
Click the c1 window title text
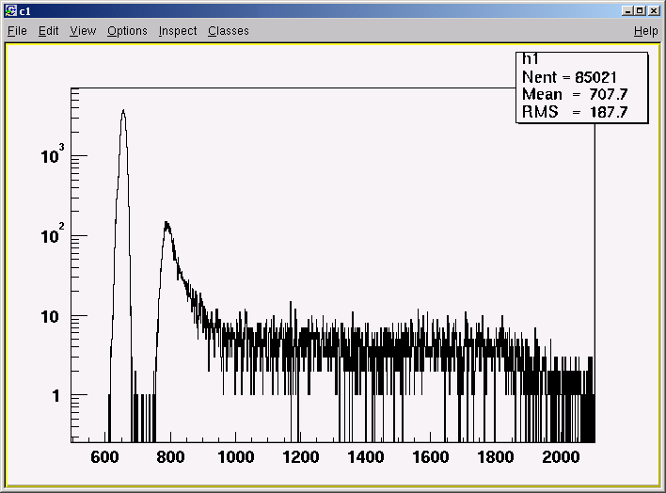coord(25,11)
